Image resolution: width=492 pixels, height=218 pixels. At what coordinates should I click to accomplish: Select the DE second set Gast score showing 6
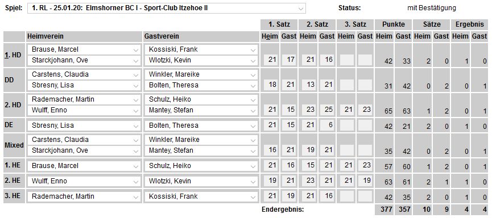327,125
